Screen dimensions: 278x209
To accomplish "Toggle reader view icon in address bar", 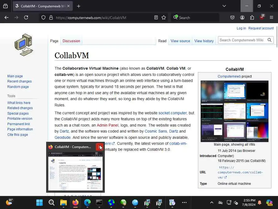I will click(156, 18).
